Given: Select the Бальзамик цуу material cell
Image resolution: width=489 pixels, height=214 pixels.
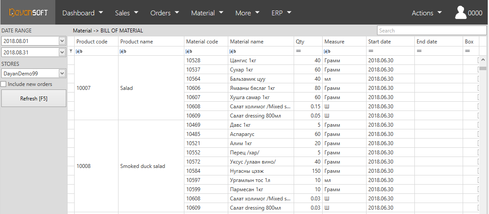Looking at the screenshot, I should click(x=261, y=79).
